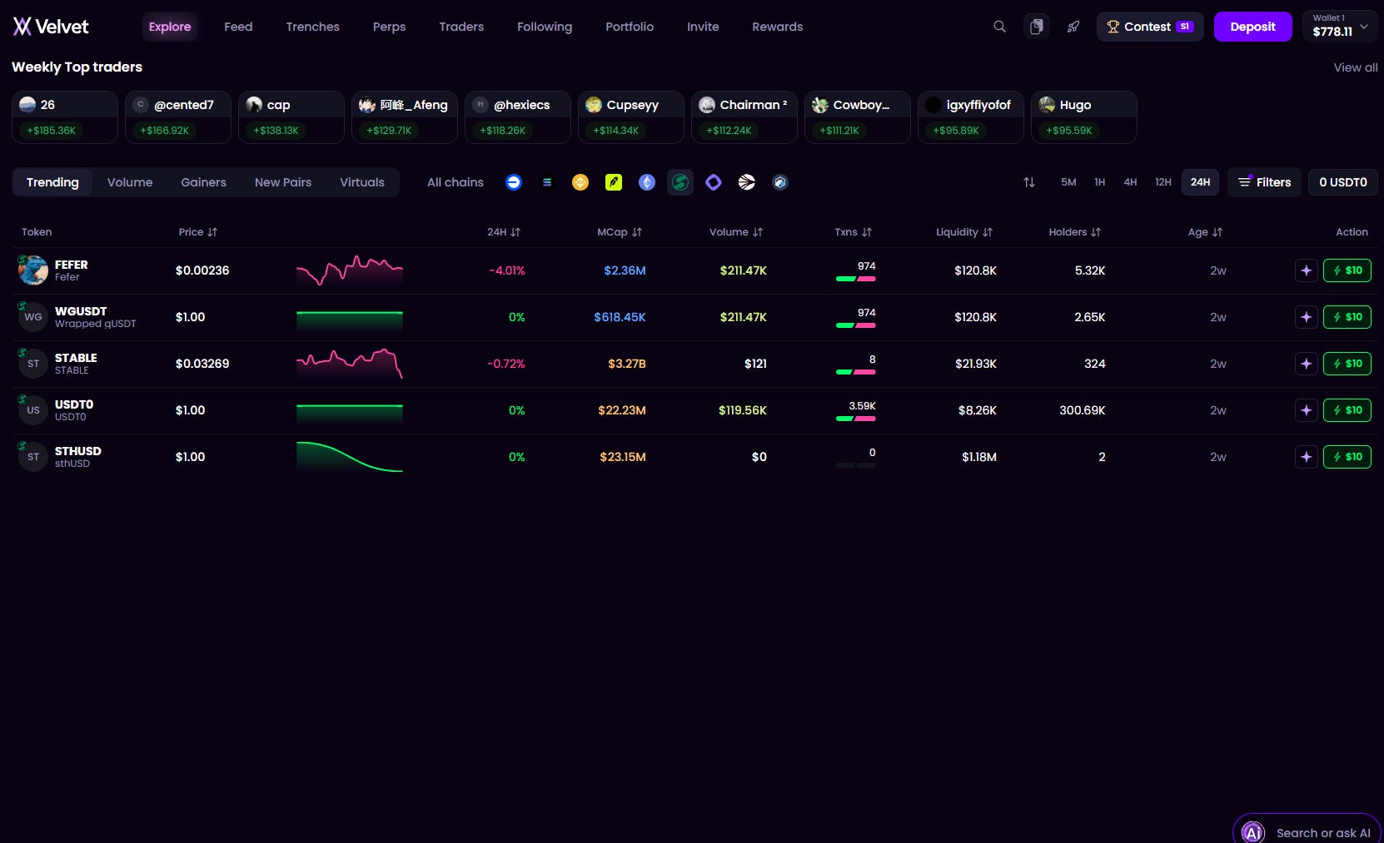
Task: Sort by the Liquidity column header
Action: (x=964, y=232)
